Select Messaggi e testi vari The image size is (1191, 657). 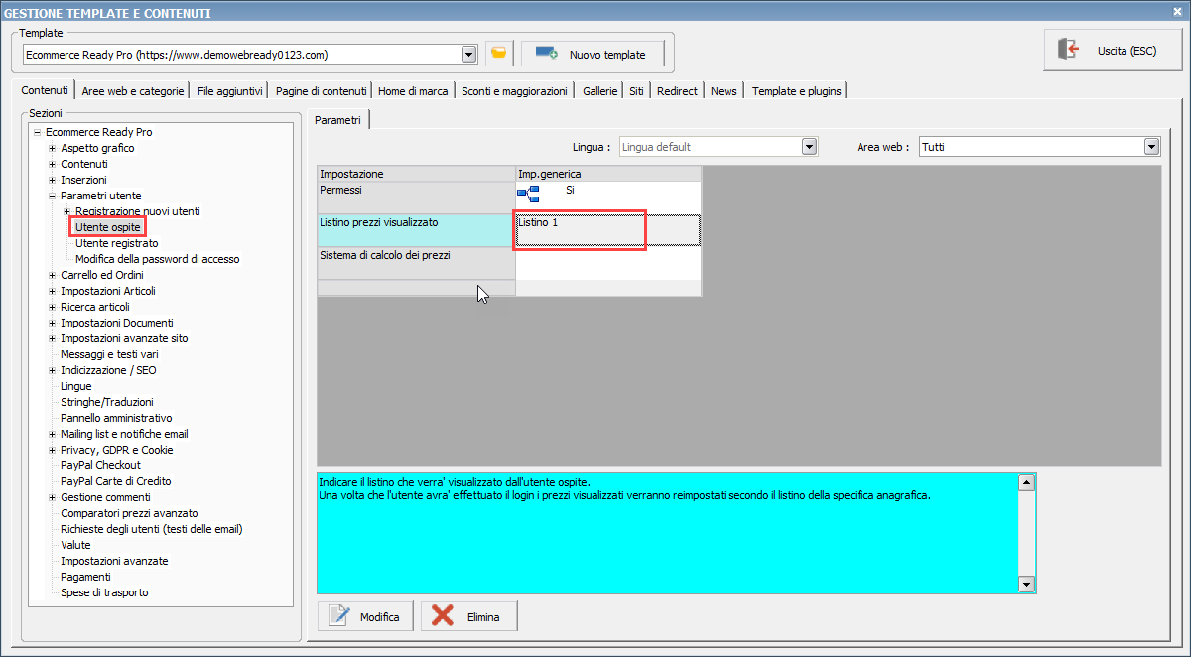click(x=109, y=354)
